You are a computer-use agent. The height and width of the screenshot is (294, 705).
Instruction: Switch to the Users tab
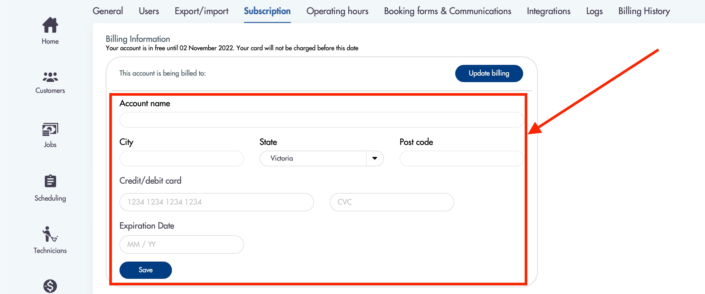pyautogui.click(x=149, y=11)
